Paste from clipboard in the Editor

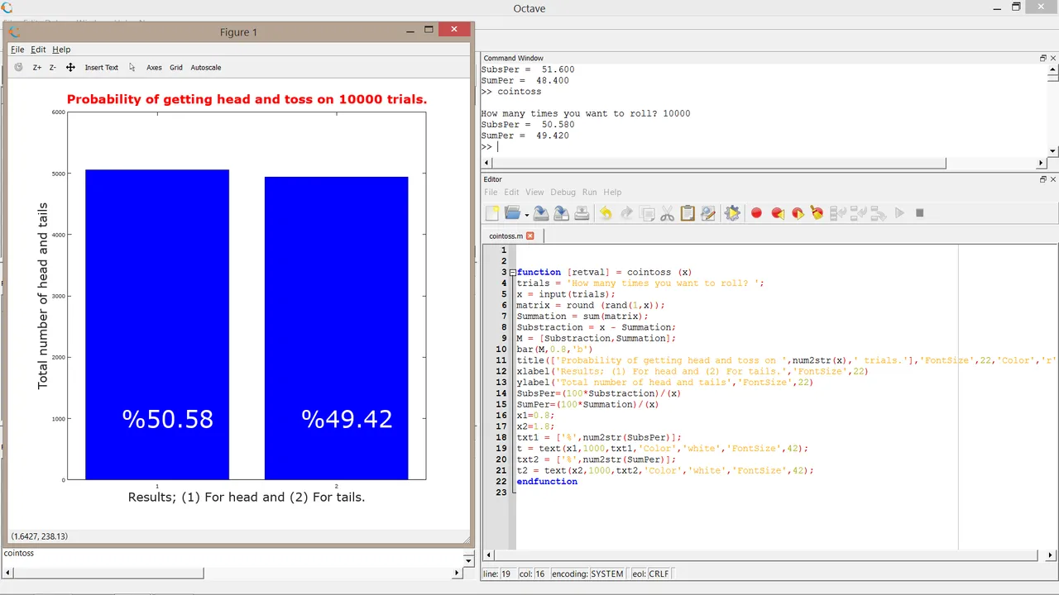[688, 213]
